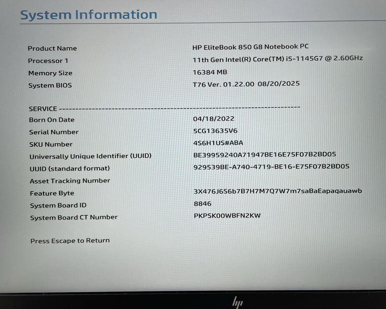The height and width of the screenshot is (309, 386).
Task: Select UUID (standard format) label
Action: click(70, 169)
